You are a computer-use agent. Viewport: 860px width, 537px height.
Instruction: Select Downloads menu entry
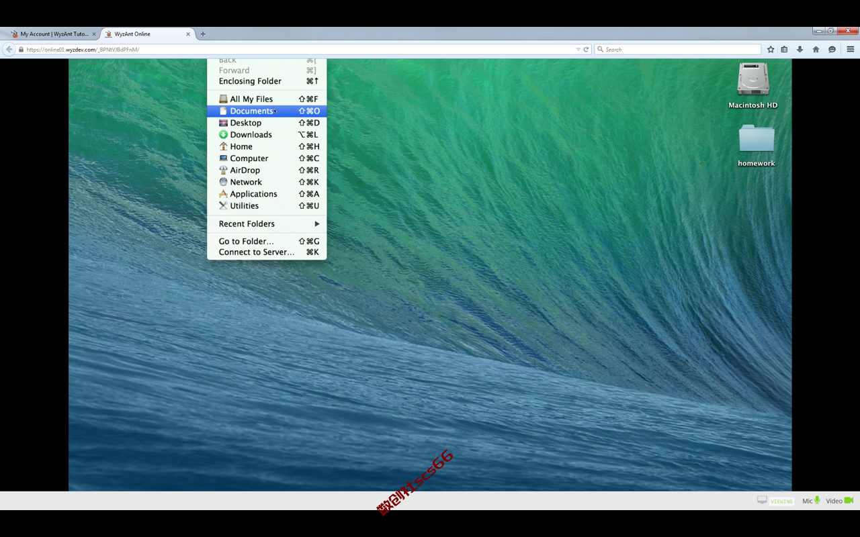pyautogui.click(x=267, y=135)
